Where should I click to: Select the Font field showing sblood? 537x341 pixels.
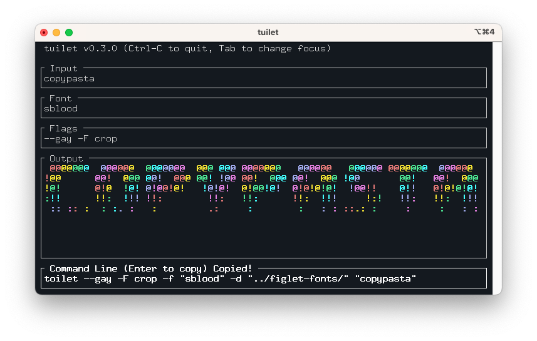tap(263, 108)
